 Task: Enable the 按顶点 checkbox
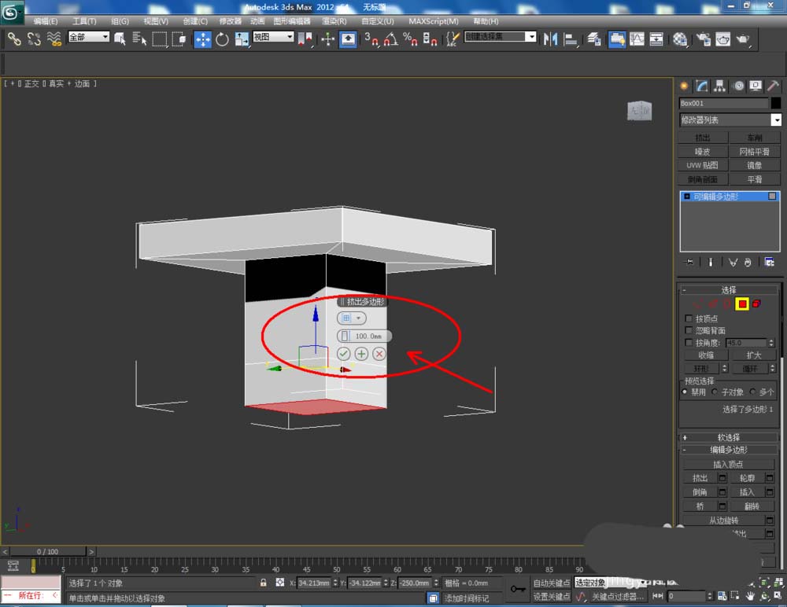click(x=689, y=319)
